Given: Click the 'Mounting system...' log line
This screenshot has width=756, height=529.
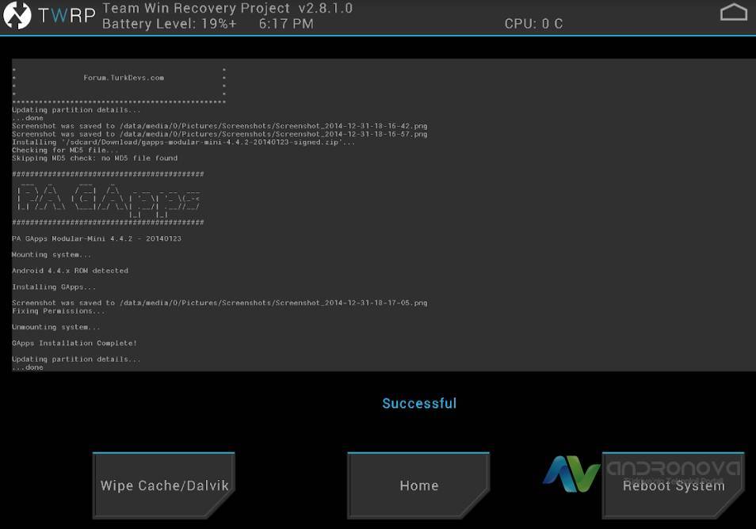Looking at the screenshot, I should point(51,254).
